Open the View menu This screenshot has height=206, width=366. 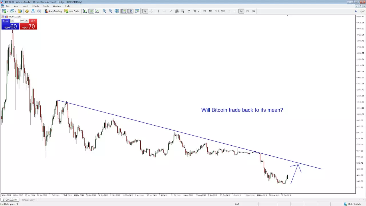click(16, 6)
